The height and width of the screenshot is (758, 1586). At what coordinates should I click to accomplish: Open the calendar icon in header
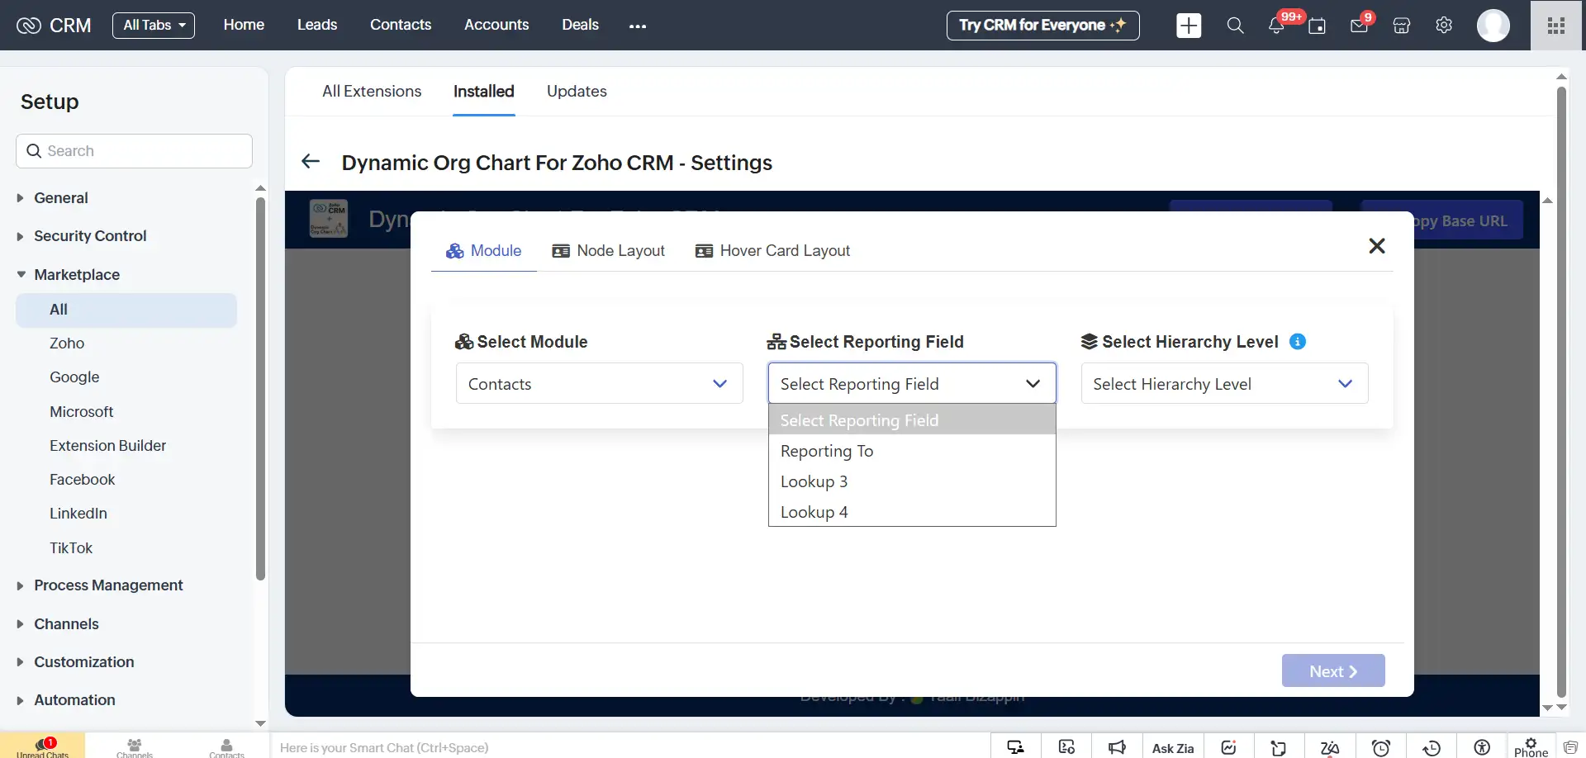click(x=1318, y=26)
